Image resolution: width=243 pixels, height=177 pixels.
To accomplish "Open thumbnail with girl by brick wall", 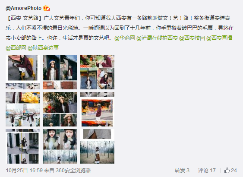I will coord(60,72).
